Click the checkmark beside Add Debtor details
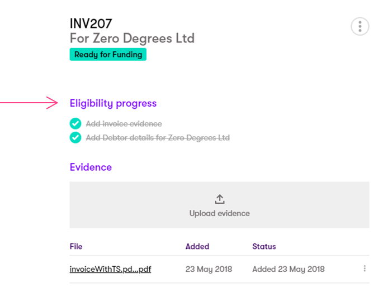The image size is (383, 307). point(75,137)
